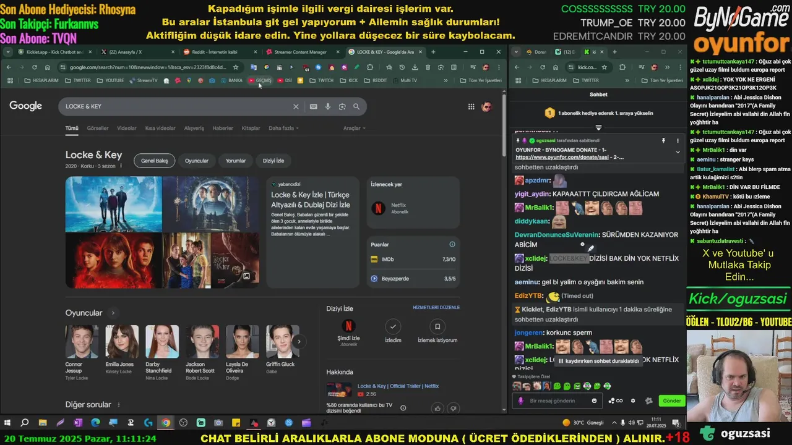Viewport: 792px width, 445px height.
Task: Expand Daha fazla search filters dropdown
Action: point(283,128)
